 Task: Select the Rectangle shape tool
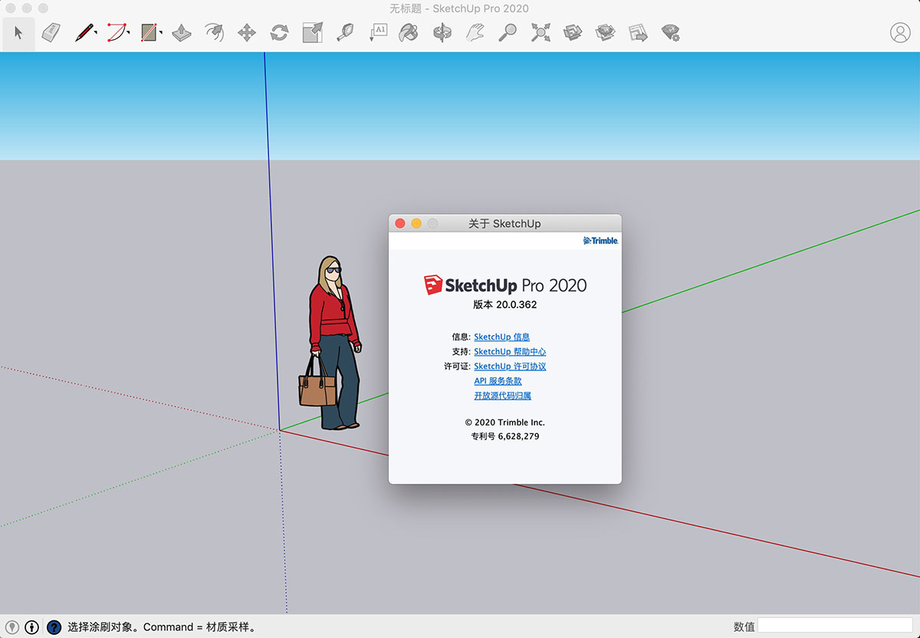point(149,33)
